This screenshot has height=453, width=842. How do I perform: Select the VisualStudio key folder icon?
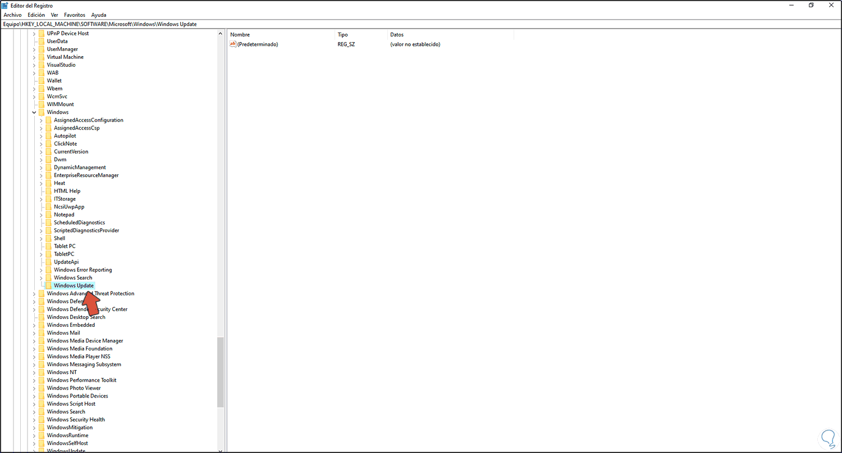click(x=42, y=65)
